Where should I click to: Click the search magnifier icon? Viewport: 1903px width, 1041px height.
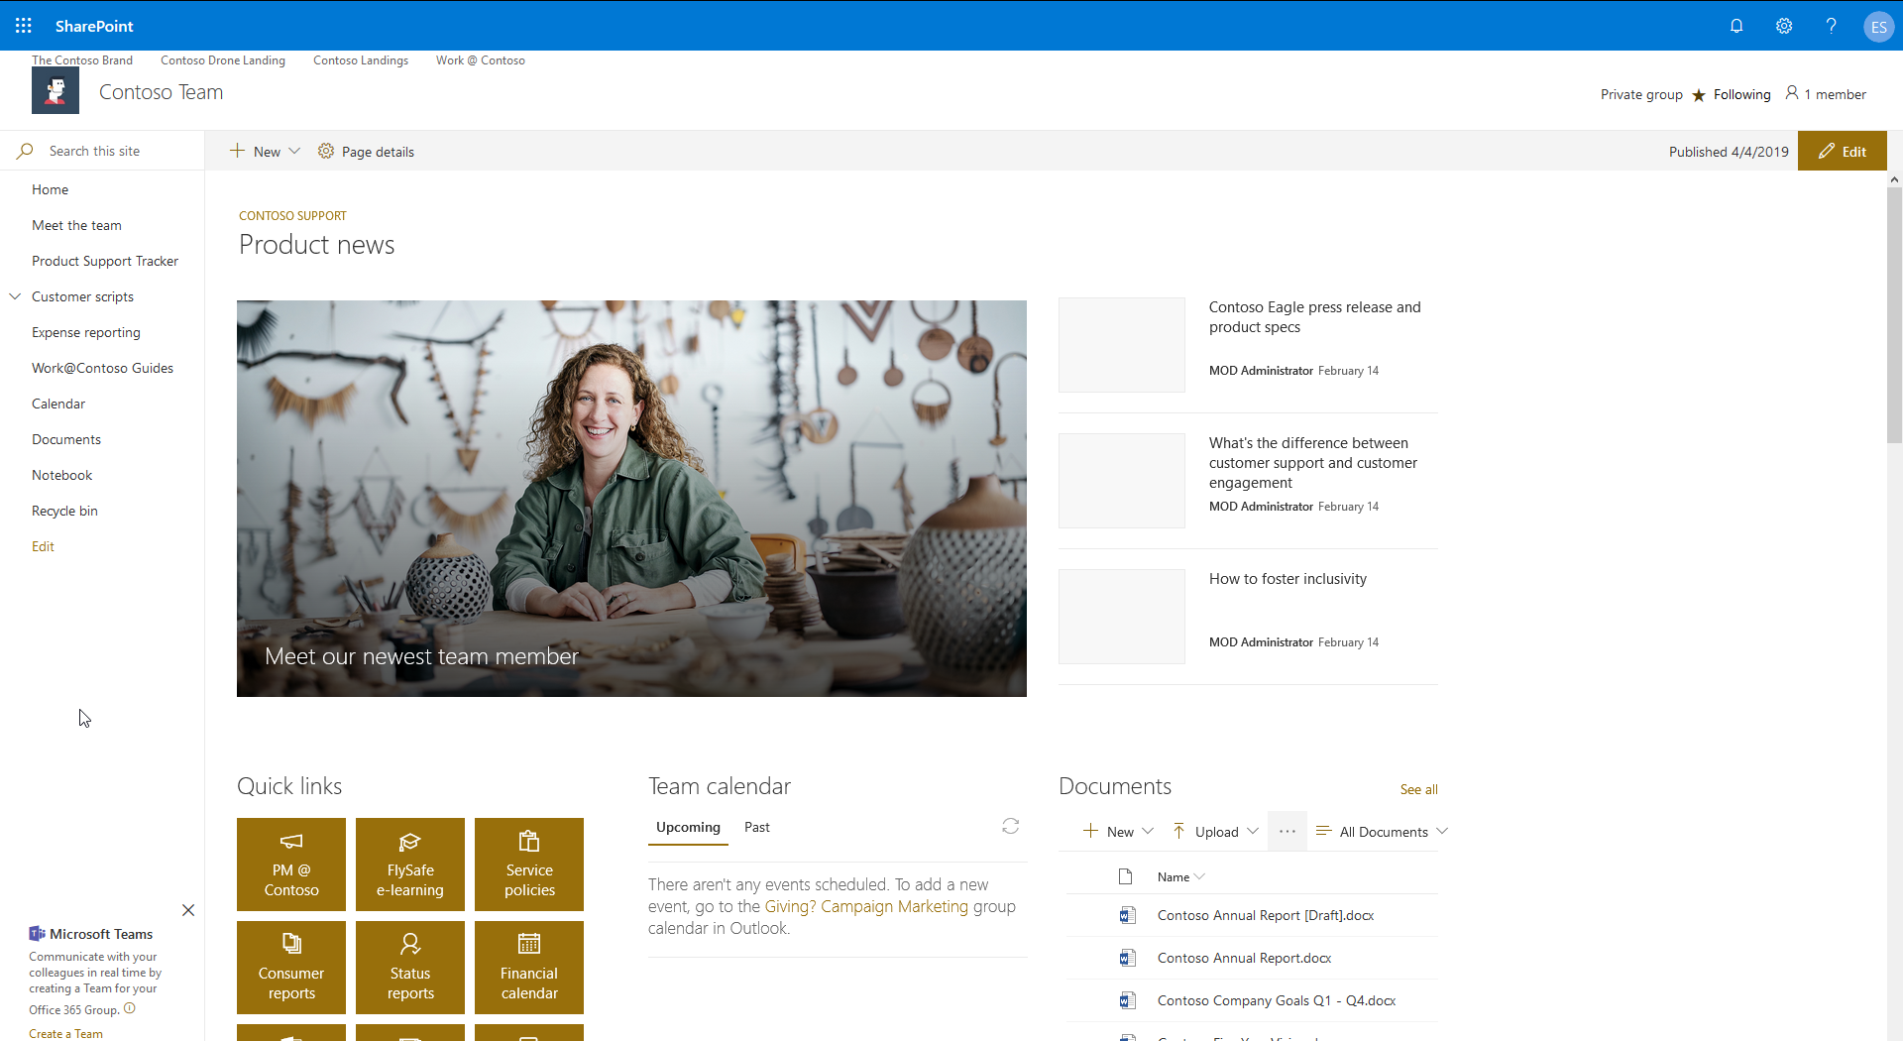[25, 151]
